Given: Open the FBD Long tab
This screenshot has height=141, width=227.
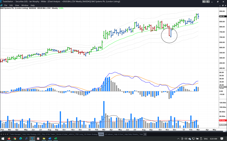Looking at the screenshot, I should coord(79,134).
